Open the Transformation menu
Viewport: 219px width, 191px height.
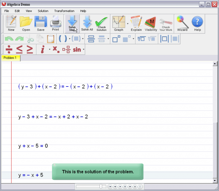click(x=64, y=11)
